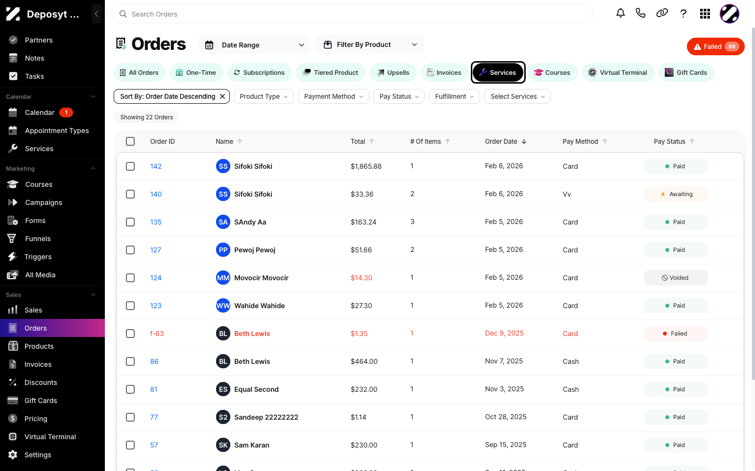Select checkbox for order 127
The height and width of the screenshot is (471, 755).
130,250
